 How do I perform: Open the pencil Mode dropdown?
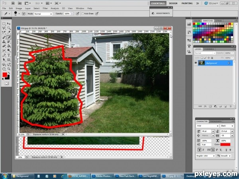[x=43, y=14]
